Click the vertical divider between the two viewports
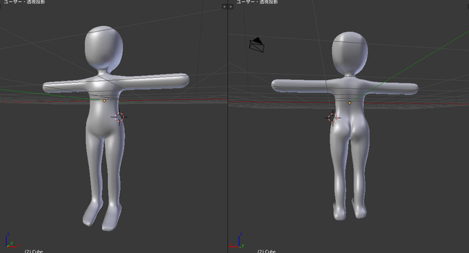The width and height of the screenshot is (469, 253). pyautogui.click(x=228, y=127)
